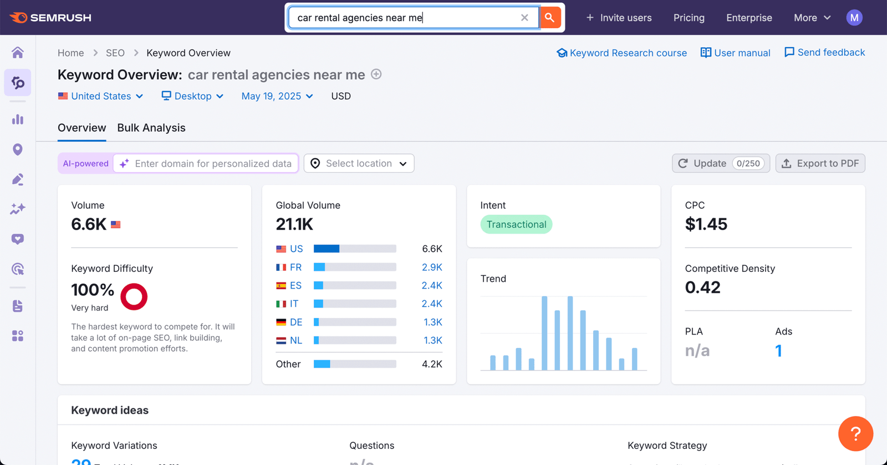Click the IT country volume link
The height and width of the screenshot is (465, 887).
pyautogui.click(x=294, y=304)
